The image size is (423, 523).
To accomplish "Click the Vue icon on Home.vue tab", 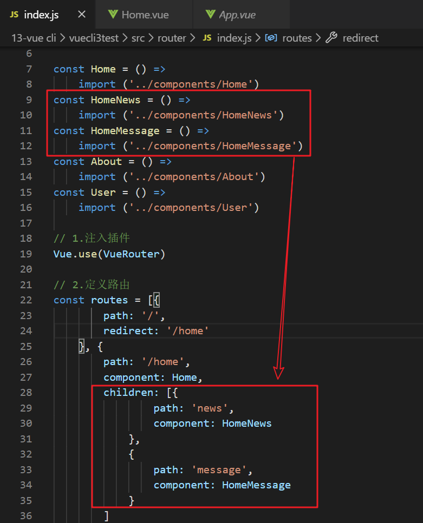I will pyautogui.click(x=113, y=15).
